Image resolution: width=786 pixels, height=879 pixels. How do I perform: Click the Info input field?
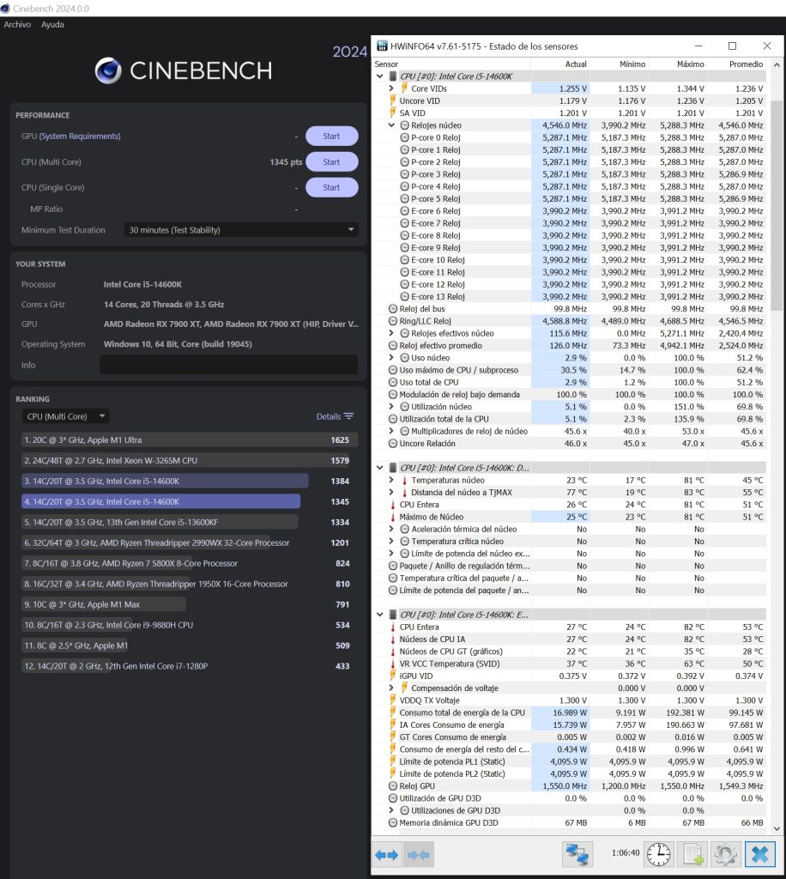[229, 365]
